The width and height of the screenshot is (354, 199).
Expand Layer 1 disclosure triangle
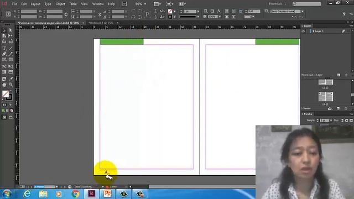[x=314, y=32]
